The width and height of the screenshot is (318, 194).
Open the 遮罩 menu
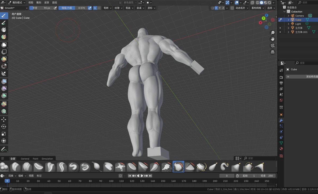(46, 2)
